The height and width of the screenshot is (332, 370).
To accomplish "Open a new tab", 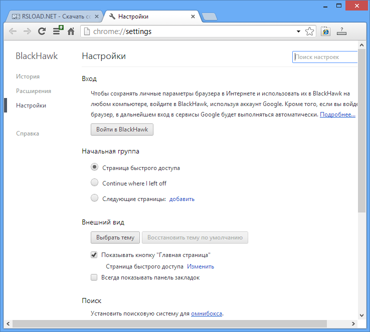I will click(x=210, y=16).
